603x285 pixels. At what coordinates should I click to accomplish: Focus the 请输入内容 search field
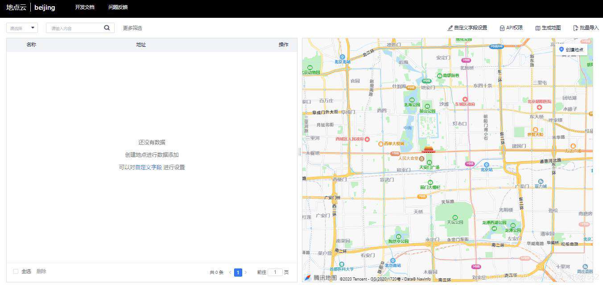75,28
